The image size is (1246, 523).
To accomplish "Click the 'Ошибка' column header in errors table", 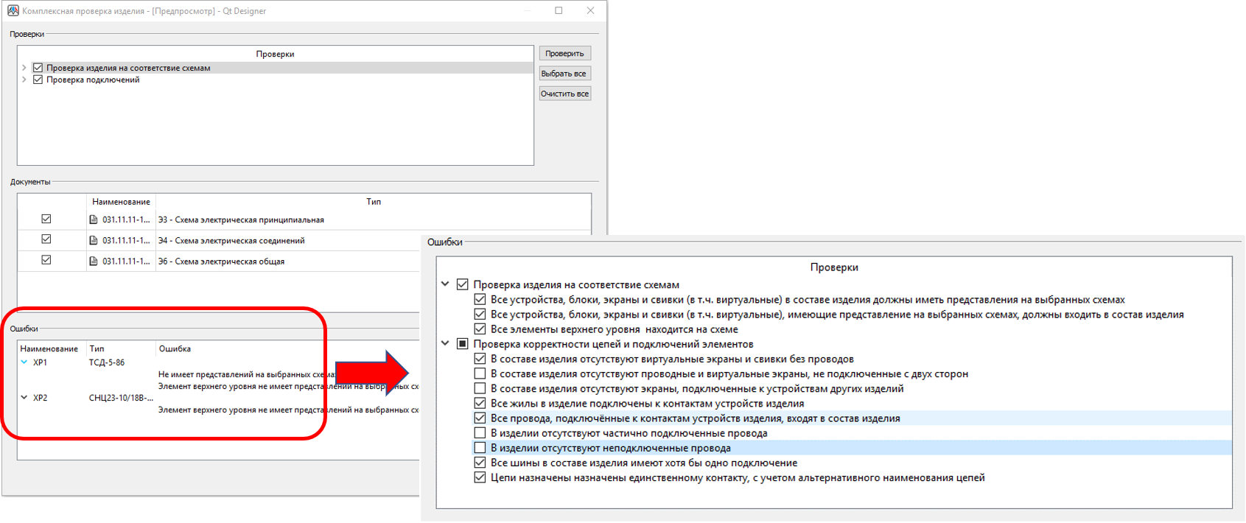I will coord(175,348).
